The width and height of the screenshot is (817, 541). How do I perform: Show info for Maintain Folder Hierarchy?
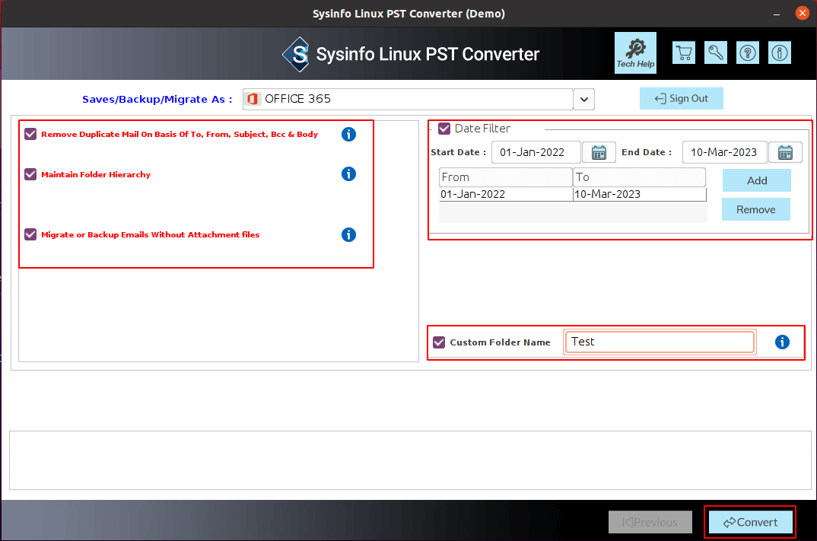tap(348, 174)
